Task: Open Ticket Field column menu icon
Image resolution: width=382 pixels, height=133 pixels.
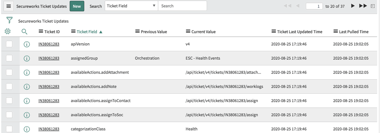Action: (73, 32)
